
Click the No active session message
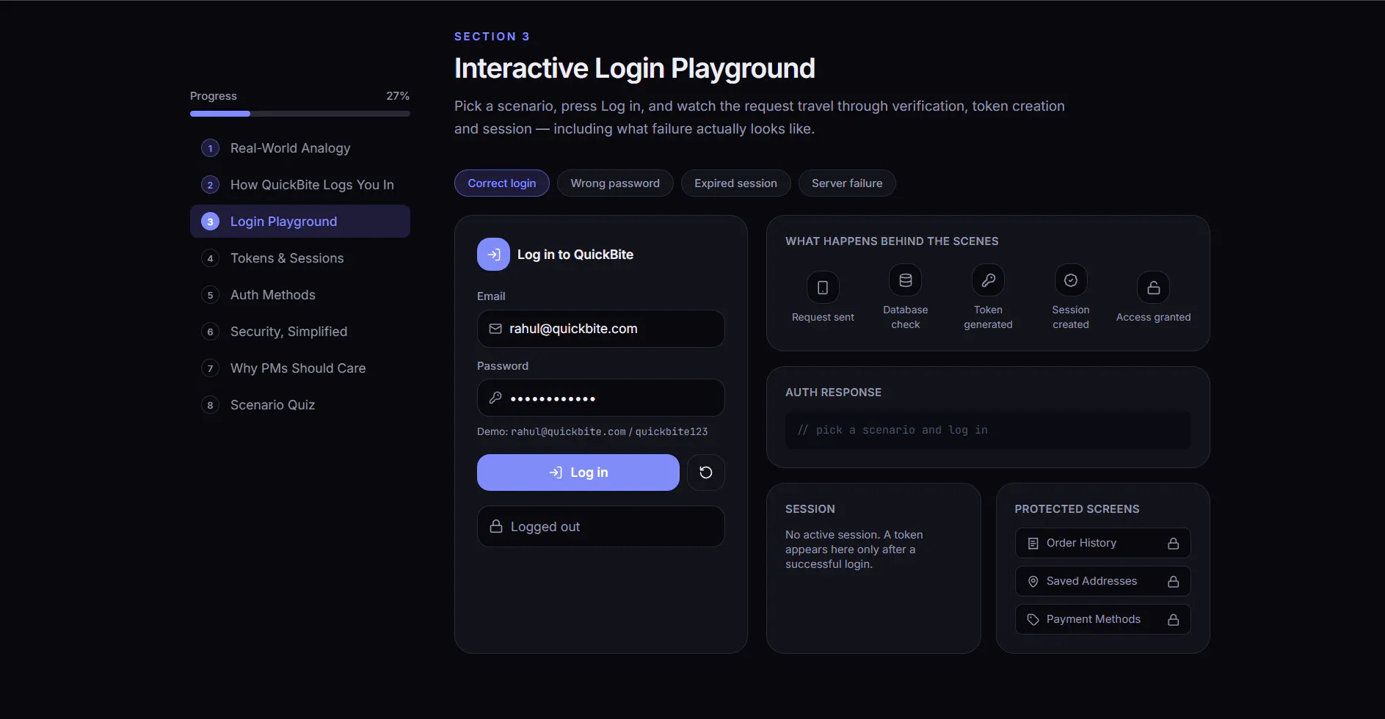tap(854, 550)
